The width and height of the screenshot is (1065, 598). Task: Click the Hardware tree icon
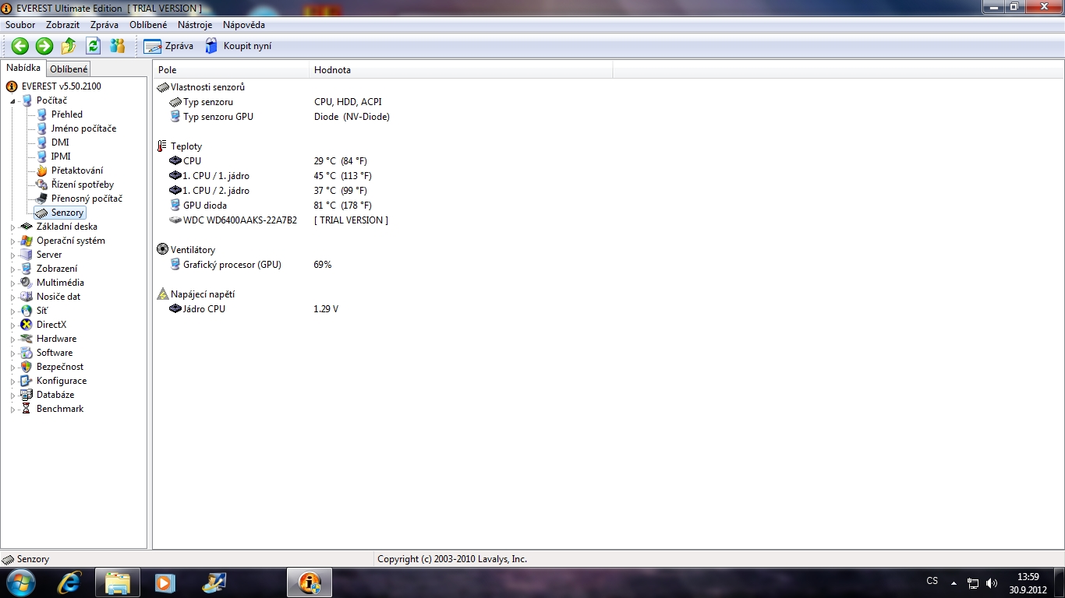27,339
